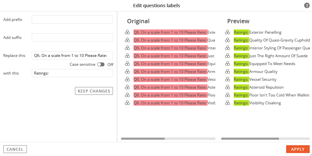312x156 pixels.
Task: Select the Ratings: Quality Of Quasi-Gravity preview label
Action: [272, 40]
